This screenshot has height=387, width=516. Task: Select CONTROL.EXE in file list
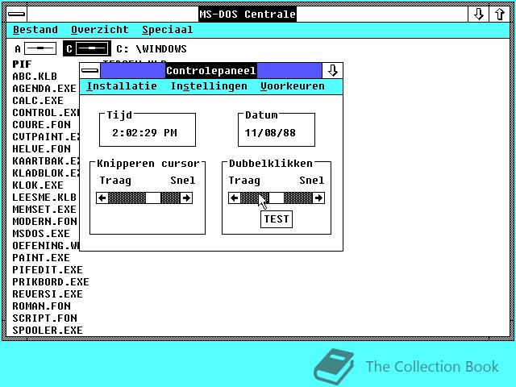pyautogui.click(x=46, y=113)
